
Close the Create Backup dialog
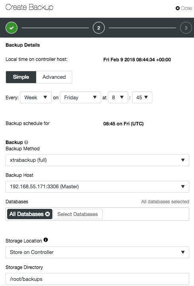coord(184,8)
